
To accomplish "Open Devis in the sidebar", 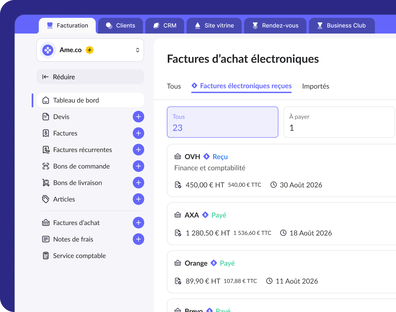I will tap(61, 117).
